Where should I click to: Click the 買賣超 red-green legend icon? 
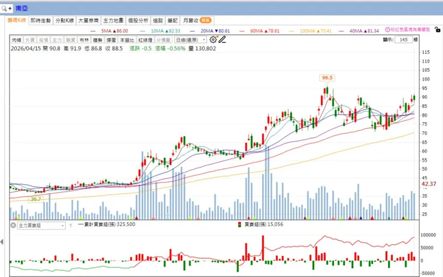click(239, 224)
